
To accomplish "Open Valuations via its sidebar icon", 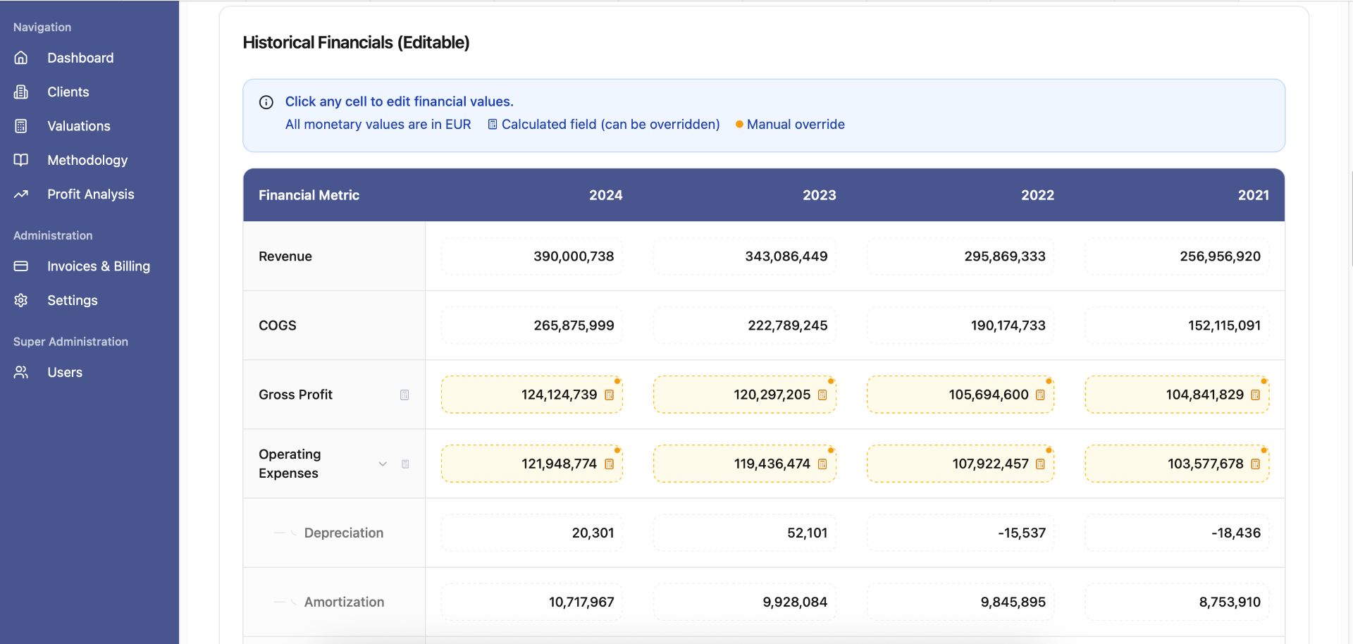I will click(21, 125).
